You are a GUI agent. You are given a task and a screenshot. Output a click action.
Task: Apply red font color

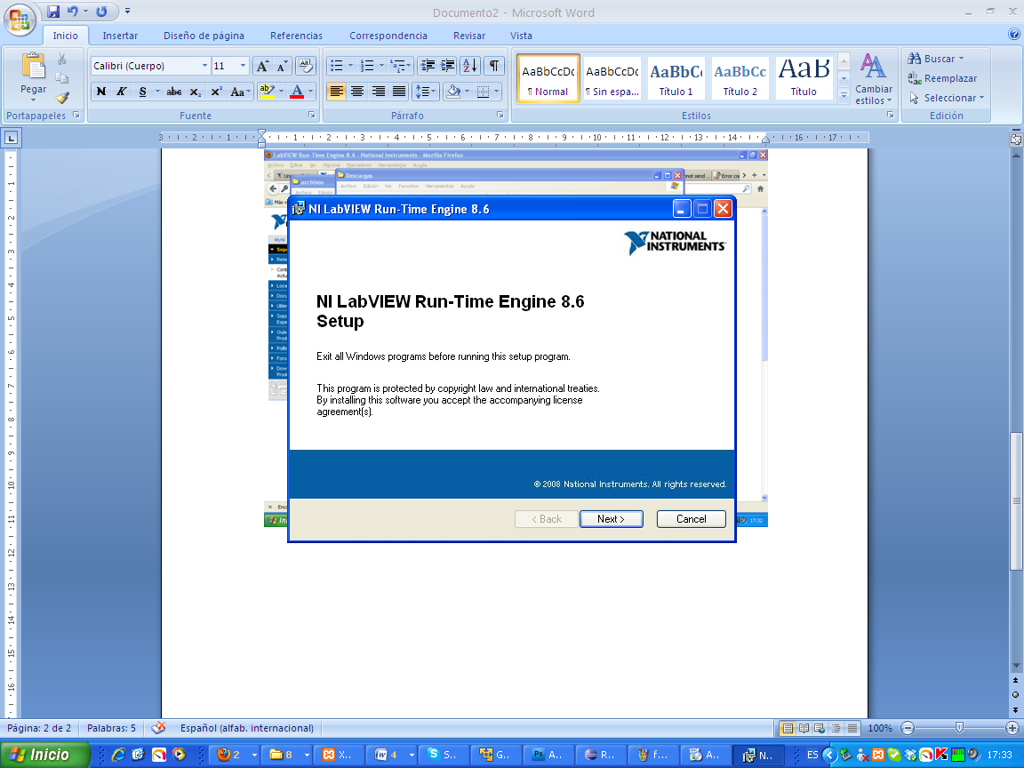[297, 92]
